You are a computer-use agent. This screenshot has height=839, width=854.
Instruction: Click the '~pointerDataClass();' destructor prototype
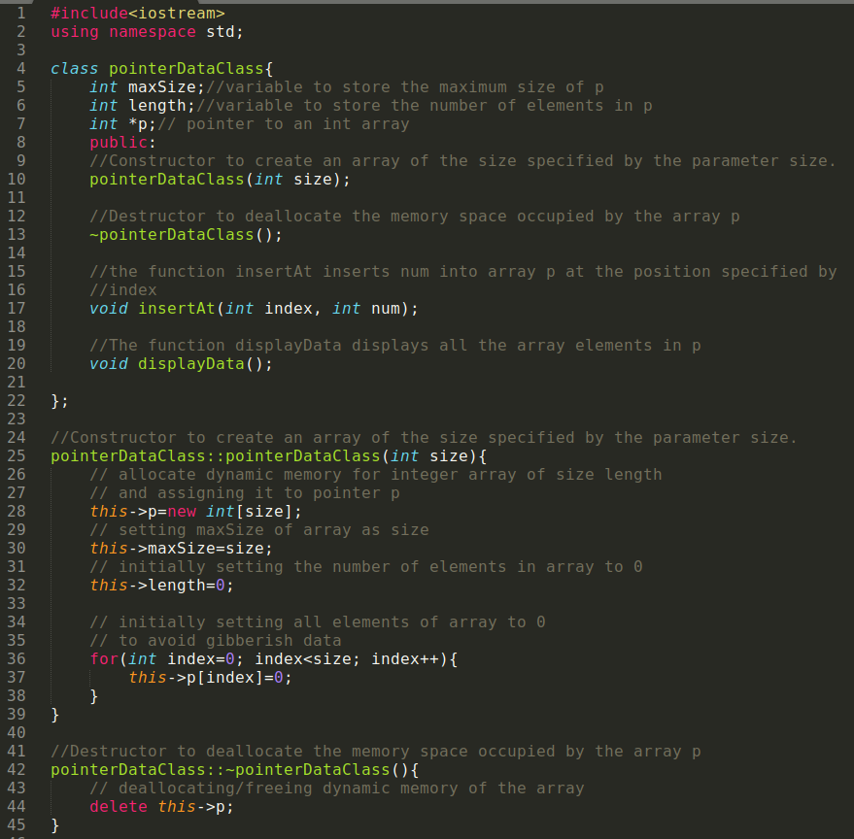click(x=186, y=235)
